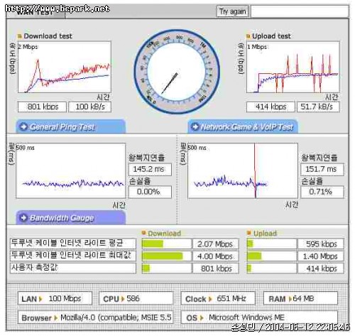The width and height of the screenshot is (355, 336).
Task: Select the 라이트 최대값 row label
Action: [73, 256]
